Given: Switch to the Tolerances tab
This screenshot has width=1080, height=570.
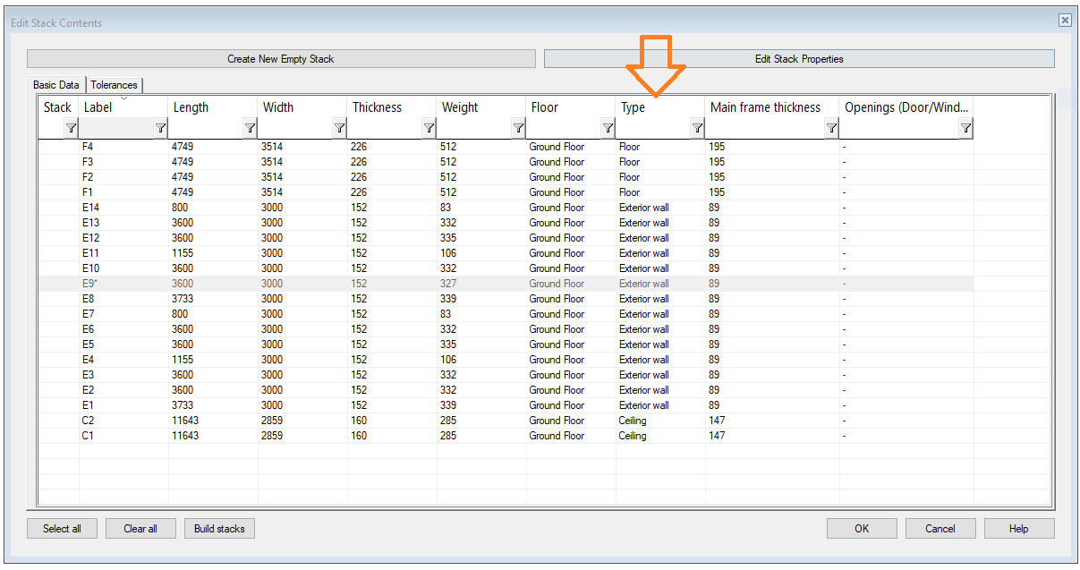Looking at the screenshot, I should pos(114,85).
